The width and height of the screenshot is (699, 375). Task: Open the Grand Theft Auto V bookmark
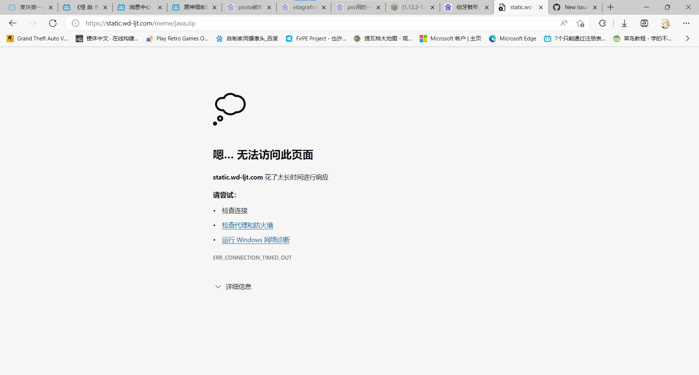37,38
